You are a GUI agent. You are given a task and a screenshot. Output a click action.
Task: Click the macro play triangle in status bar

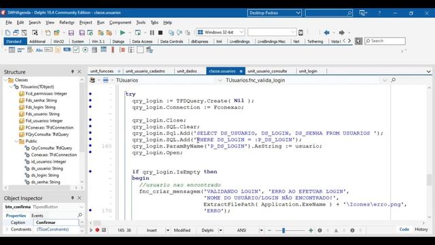point(91,230)
